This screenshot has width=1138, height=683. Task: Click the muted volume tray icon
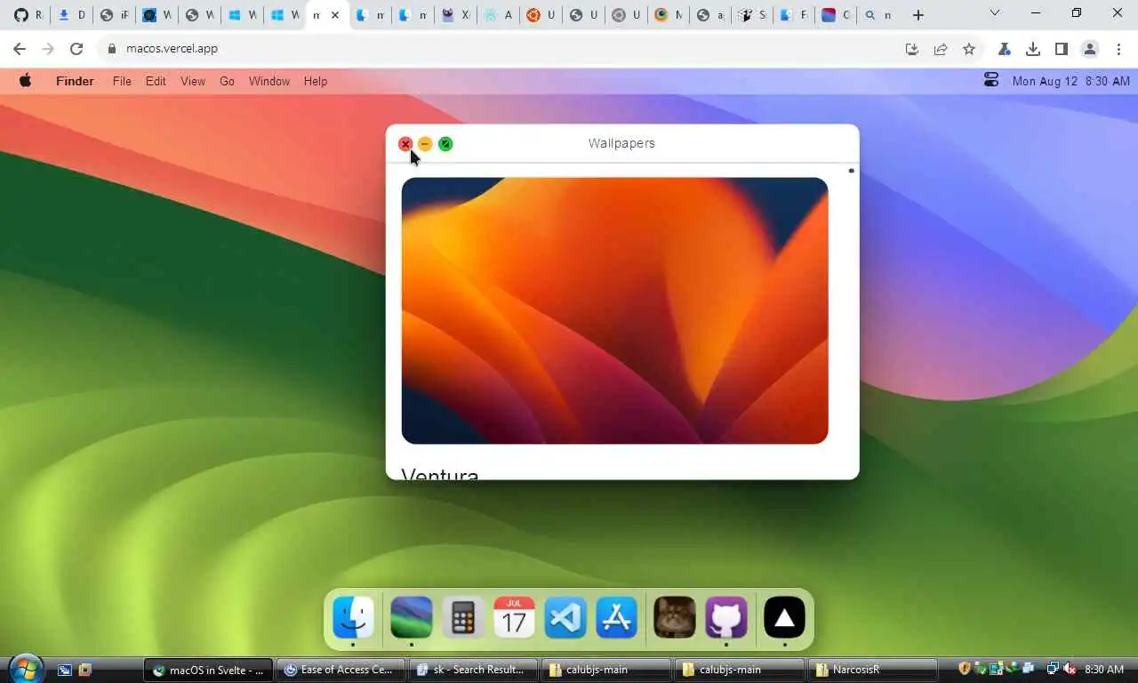point(1070,669)
